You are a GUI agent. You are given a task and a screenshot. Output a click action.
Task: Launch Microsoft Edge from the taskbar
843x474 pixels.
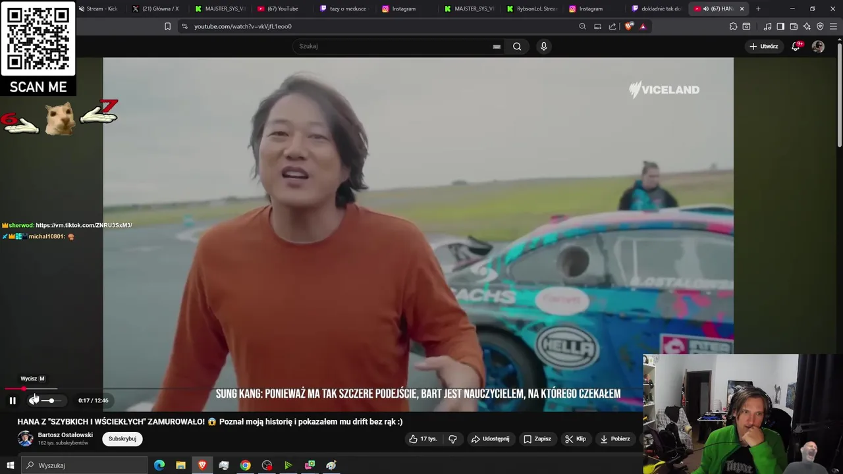coord(159,465)
